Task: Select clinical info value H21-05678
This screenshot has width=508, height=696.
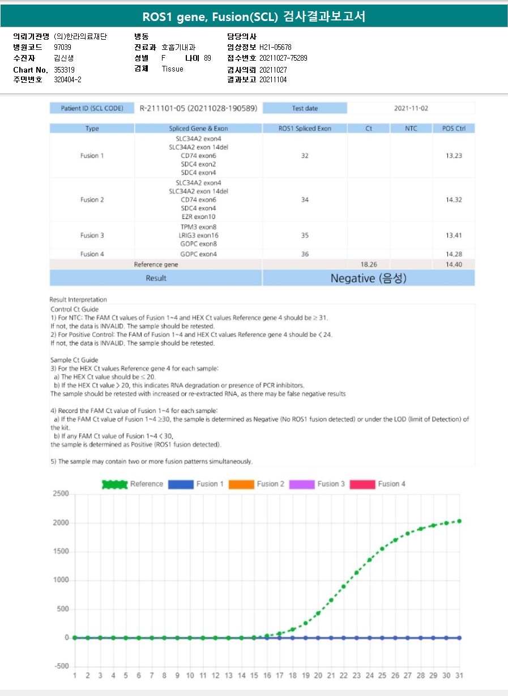Action: pyautogui.click(x=275, y=48)
